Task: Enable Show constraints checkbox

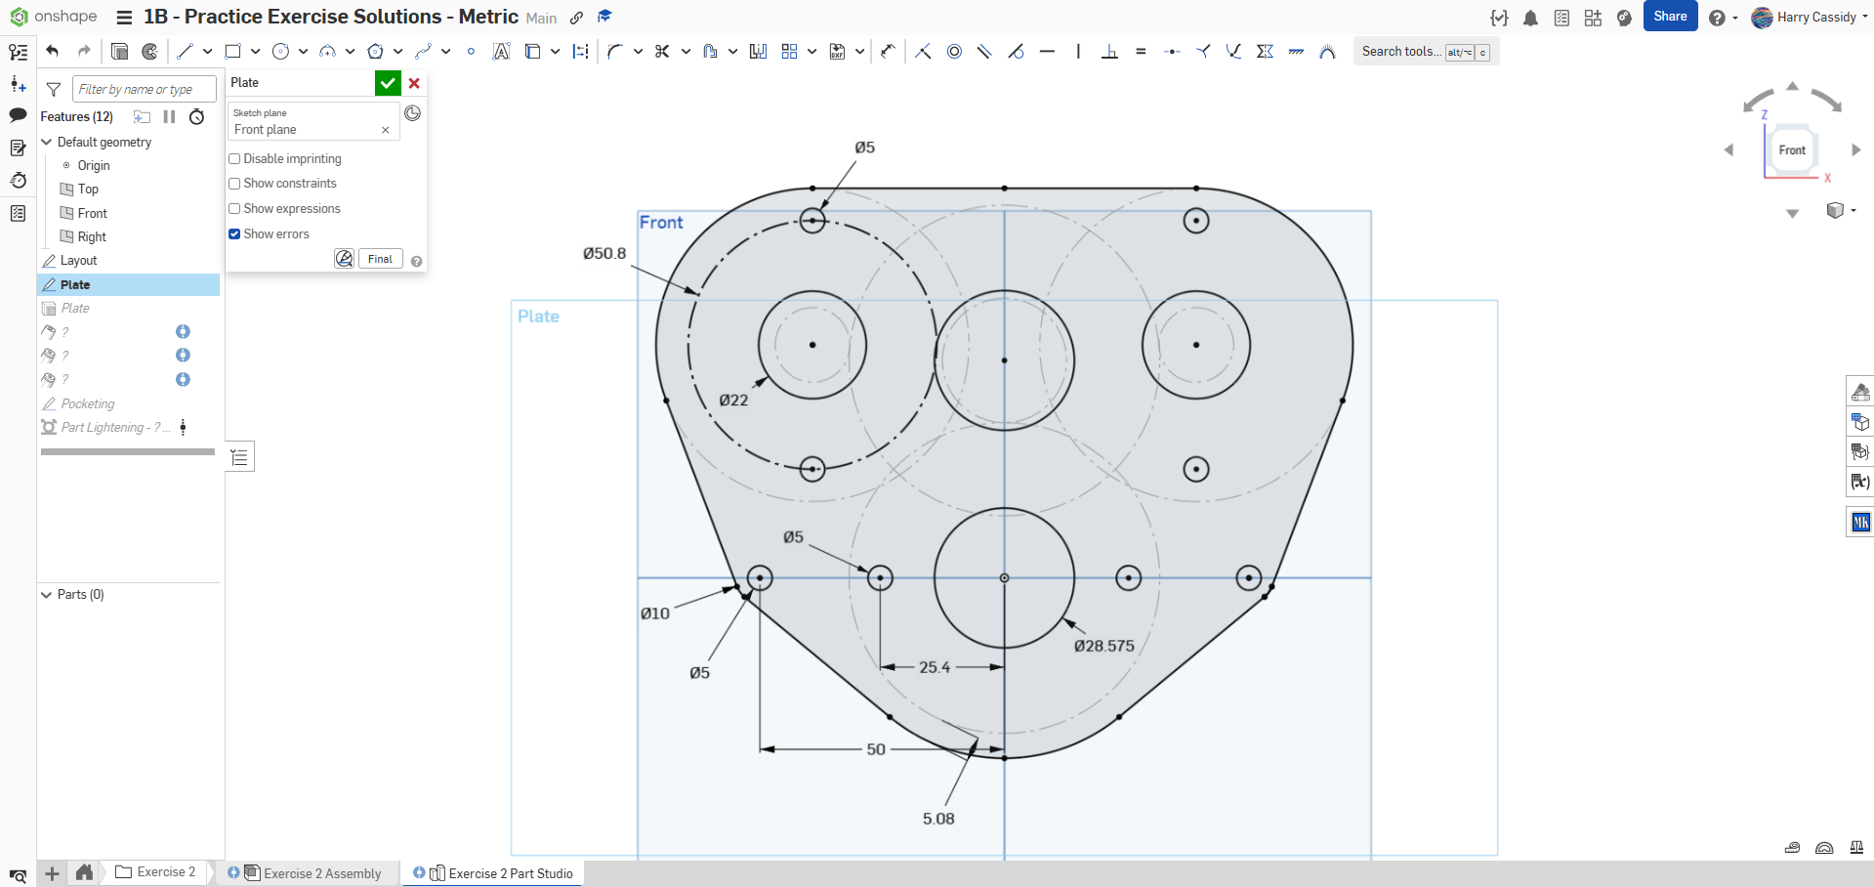Action: (234, 184)
